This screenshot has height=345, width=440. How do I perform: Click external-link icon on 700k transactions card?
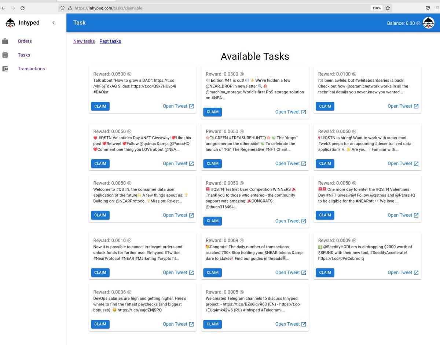[x=304, y=272]
